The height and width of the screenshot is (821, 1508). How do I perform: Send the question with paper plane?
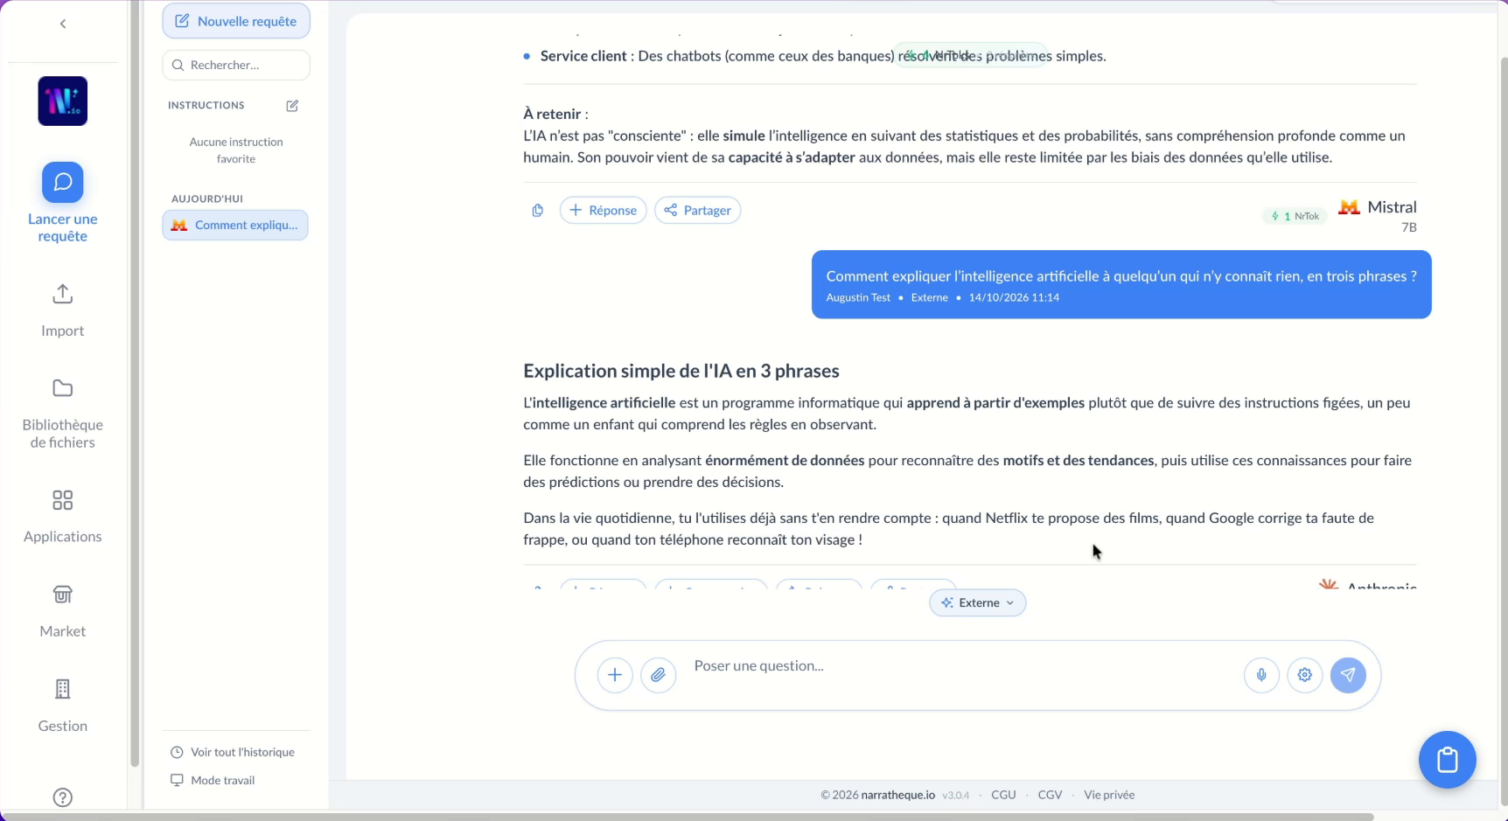coord(1348,675)
